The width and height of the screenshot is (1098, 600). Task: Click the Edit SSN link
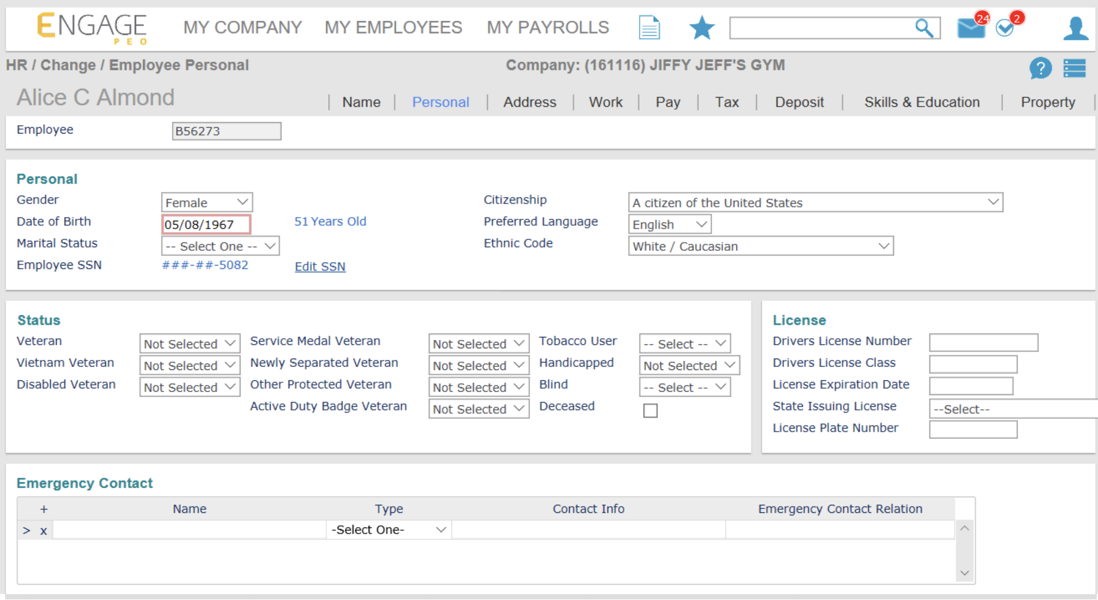pos(320,267)
